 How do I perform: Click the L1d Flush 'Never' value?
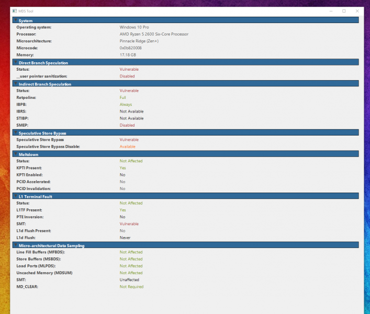(x=125, y=238)
